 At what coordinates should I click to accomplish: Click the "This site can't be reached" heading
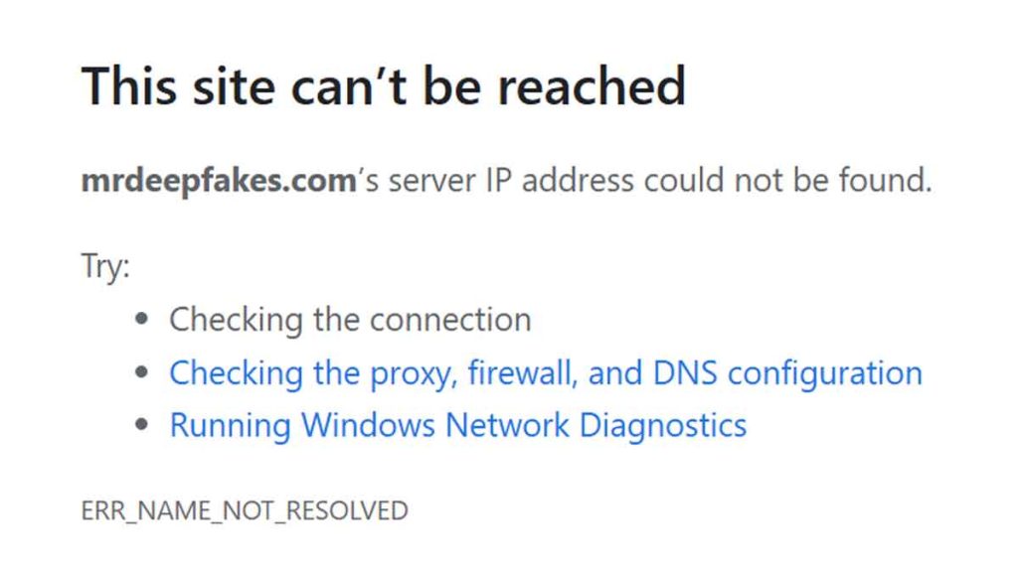(x=383, y=85)
